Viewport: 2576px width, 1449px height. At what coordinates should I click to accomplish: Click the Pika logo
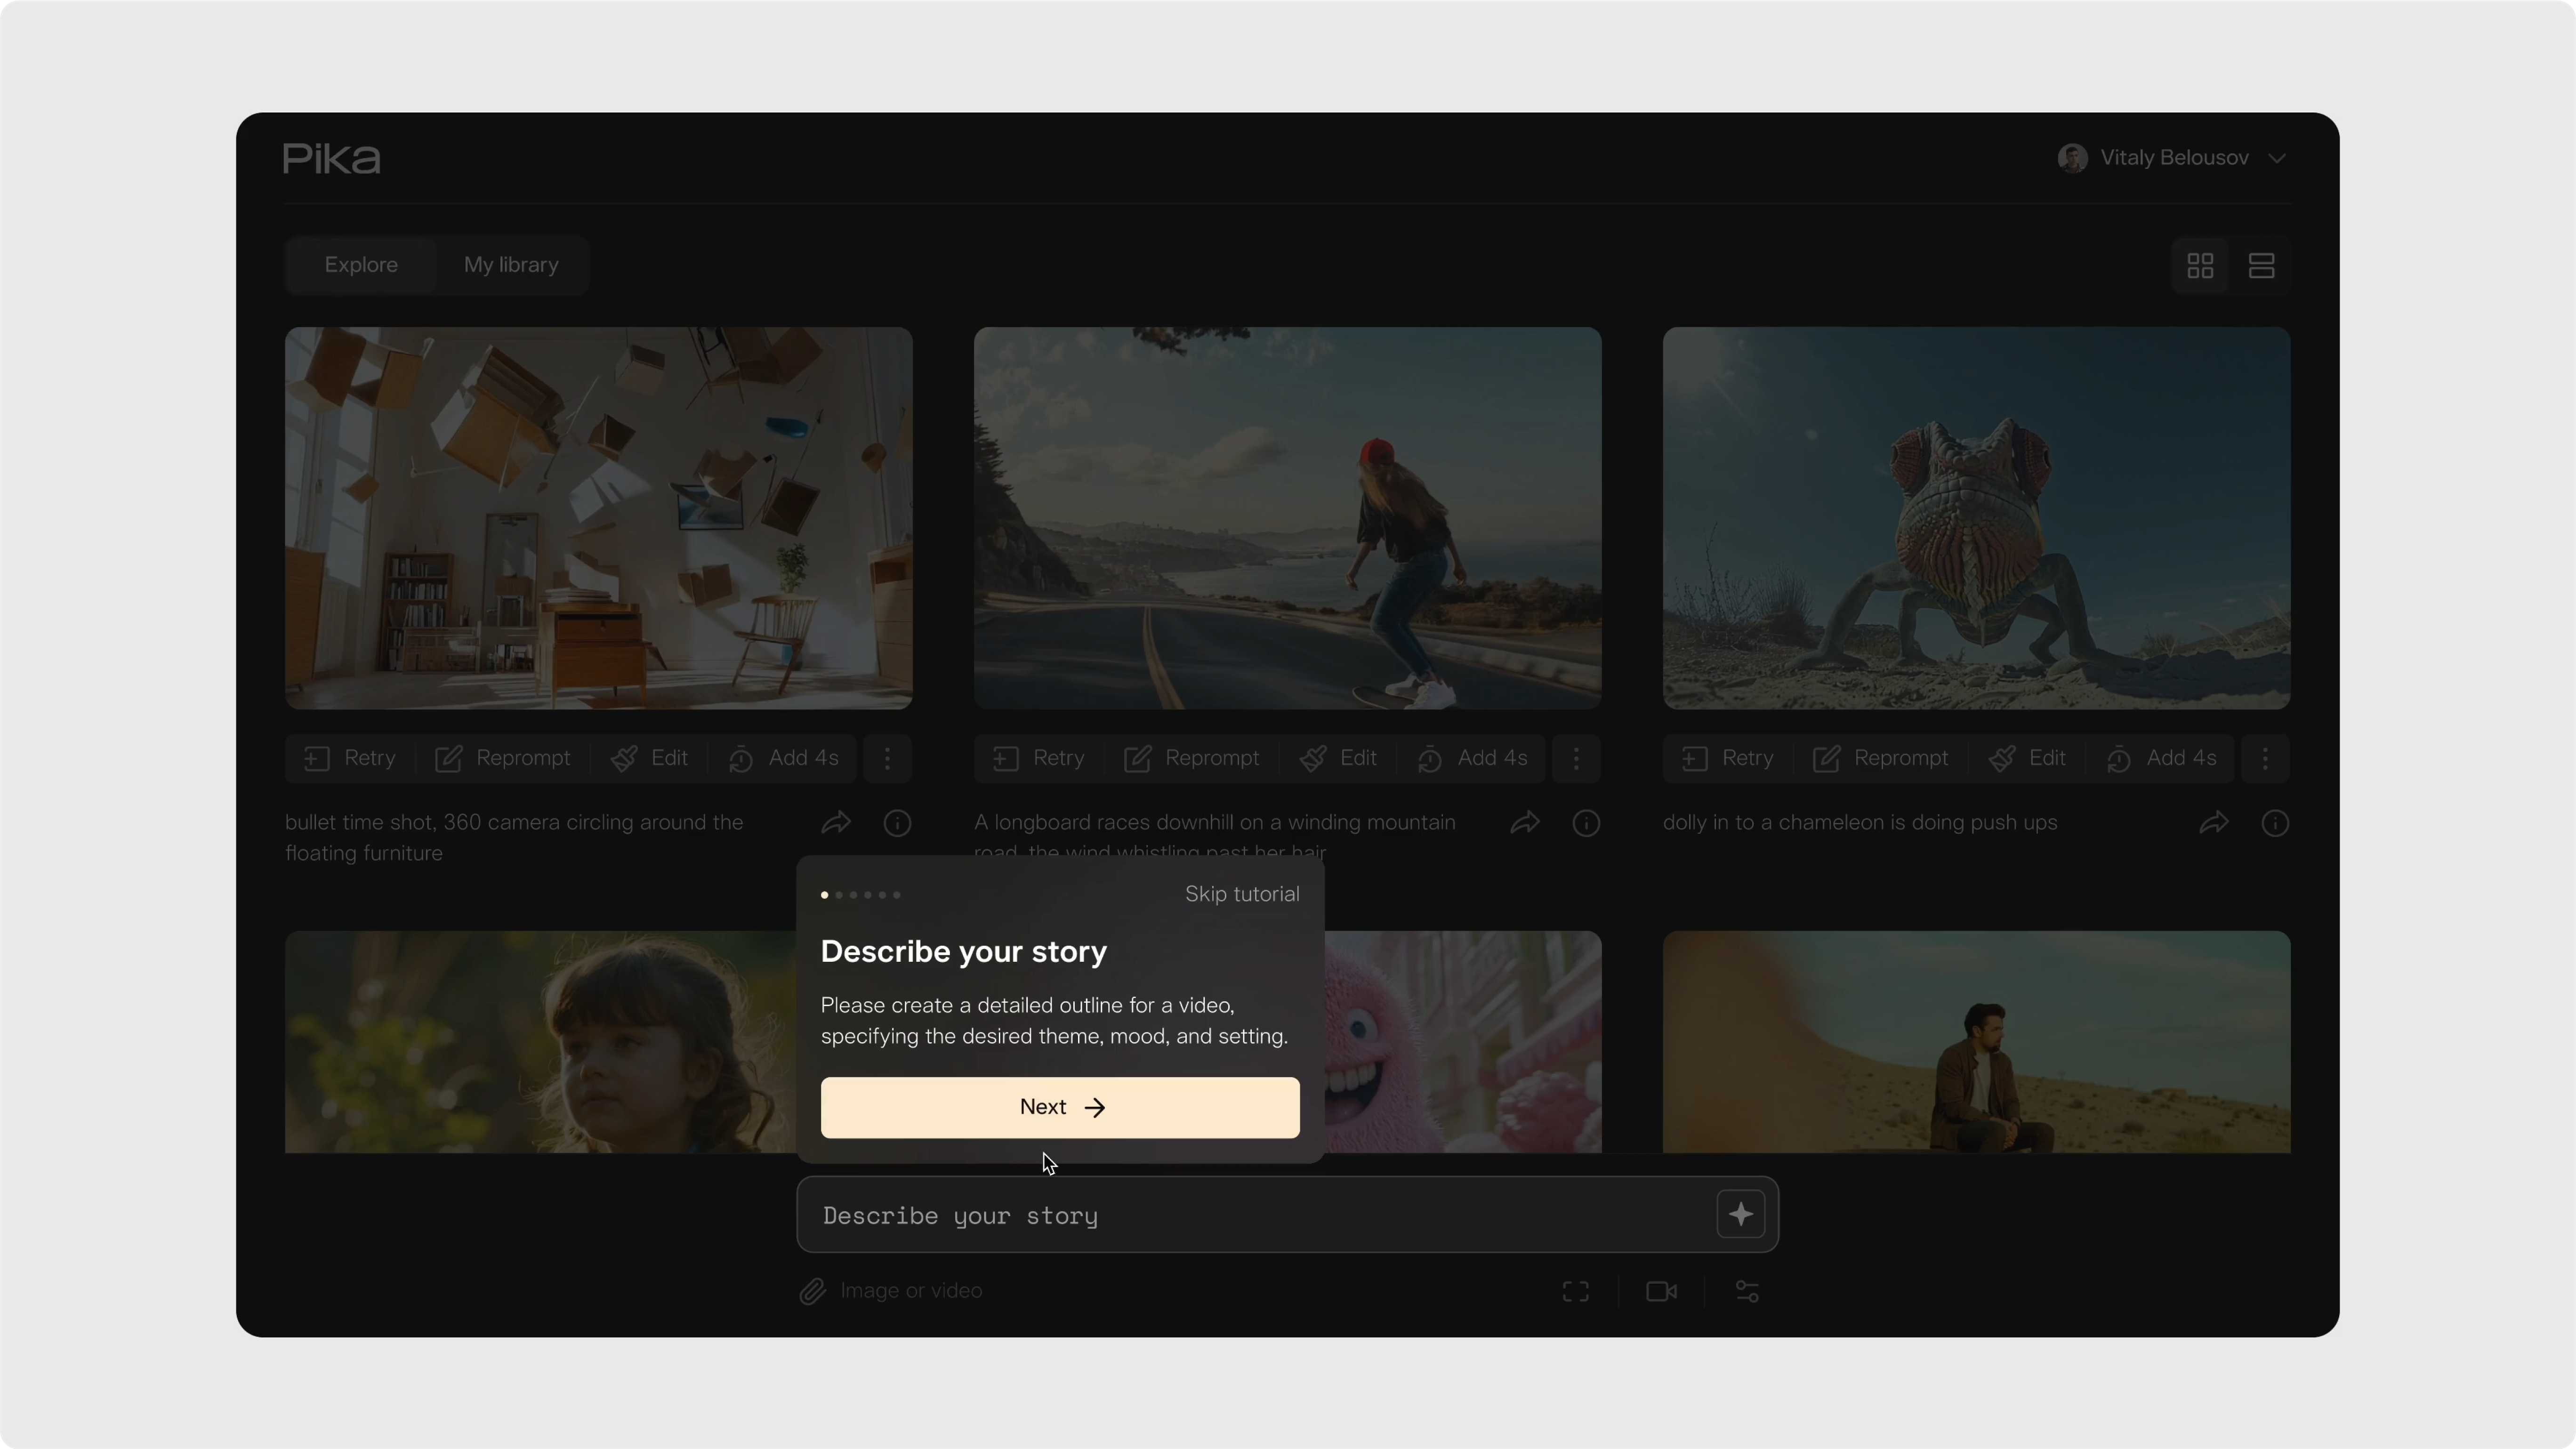331,158
